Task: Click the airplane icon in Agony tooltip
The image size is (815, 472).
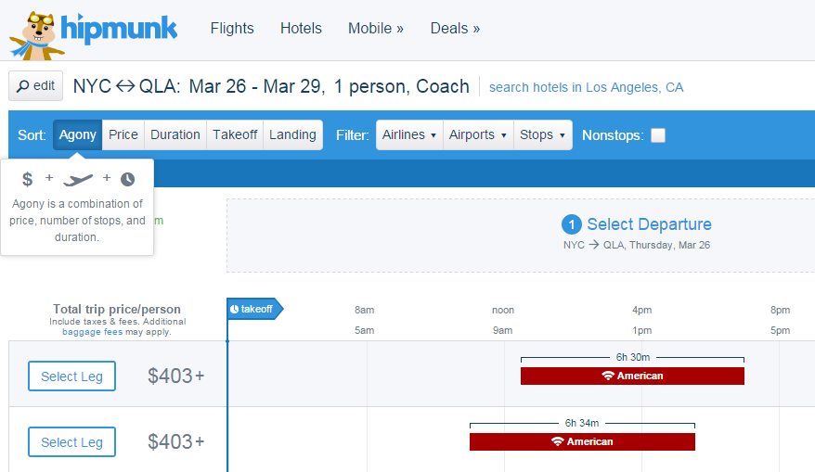Action: (x=78, y=180)
